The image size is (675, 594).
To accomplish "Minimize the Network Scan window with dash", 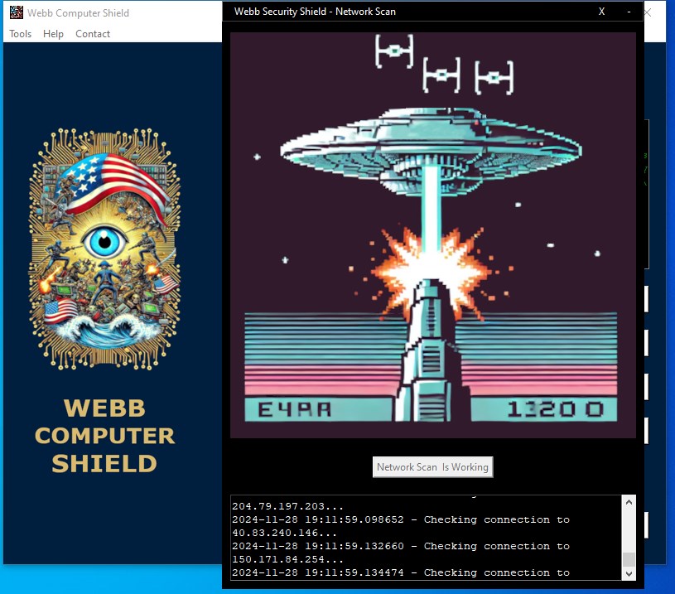I will (629, 12).
